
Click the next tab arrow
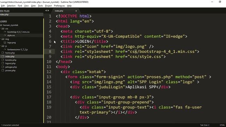tap(48, 11)
